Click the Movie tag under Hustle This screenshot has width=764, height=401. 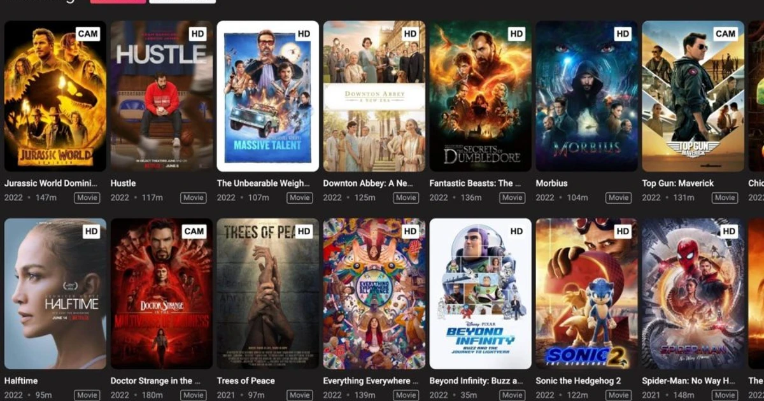tap(193, 198)
